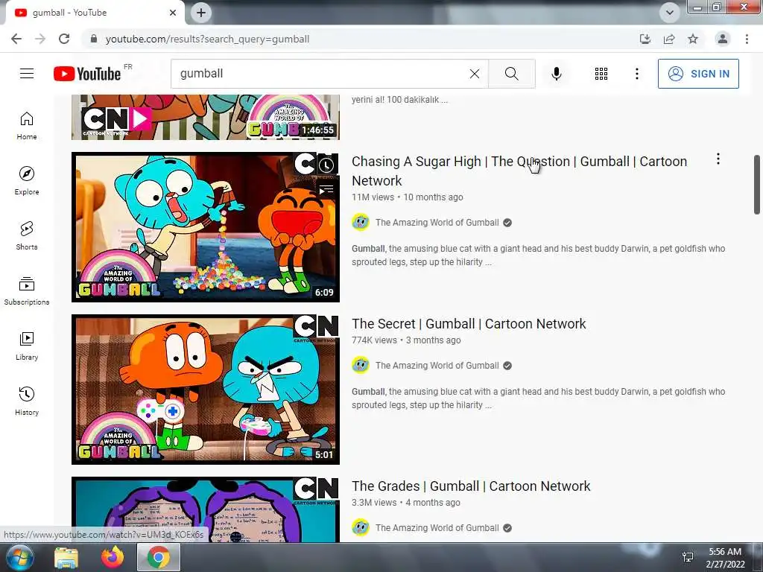Click '774K views' text

click(374, 340)
